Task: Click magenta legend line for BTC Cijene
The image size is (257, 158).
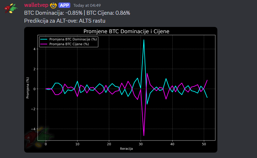Action: point(44,44)
